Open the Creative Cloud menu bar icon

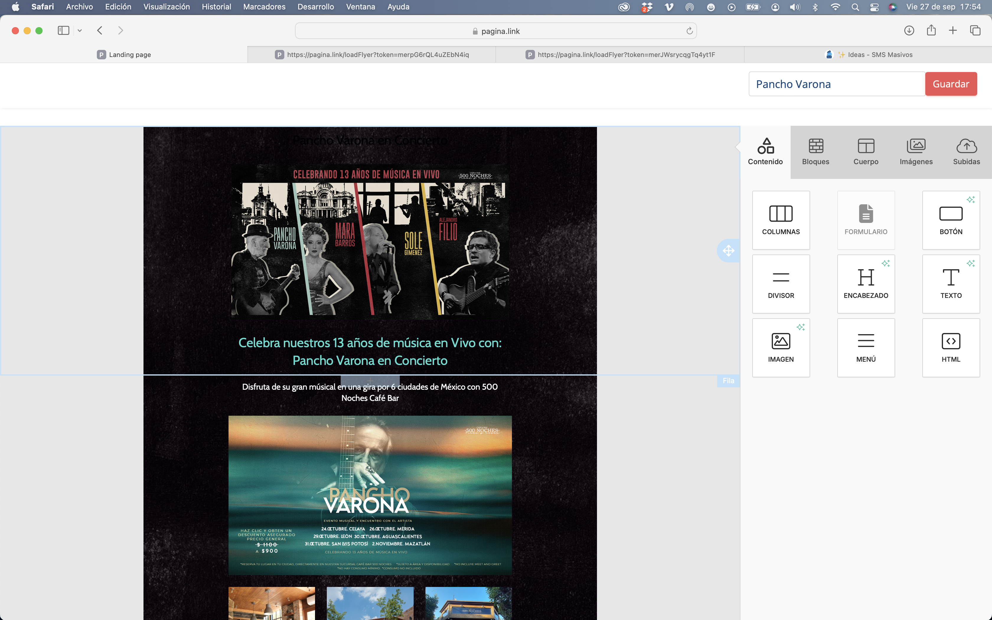[x=624, y=7]
